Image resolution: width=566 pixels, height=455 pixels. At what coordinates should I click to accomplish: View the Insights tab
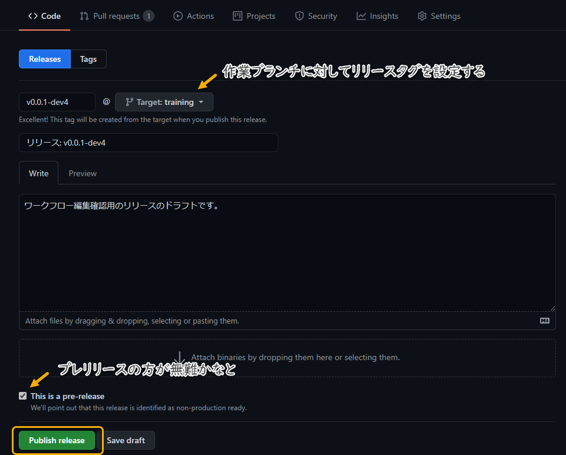377,16
